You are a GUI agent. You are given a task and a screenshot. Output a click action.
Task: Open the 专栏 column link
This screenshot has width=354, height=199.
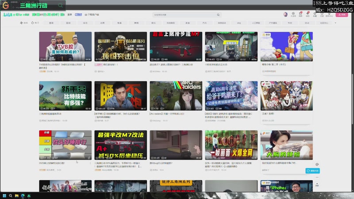point(290,23)
